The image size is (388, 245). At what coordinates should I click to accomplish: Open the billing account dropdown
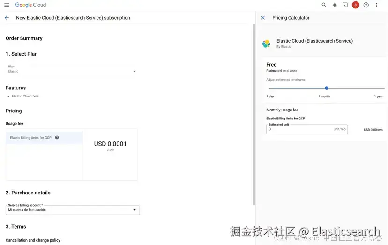click(x=73, y=210)
